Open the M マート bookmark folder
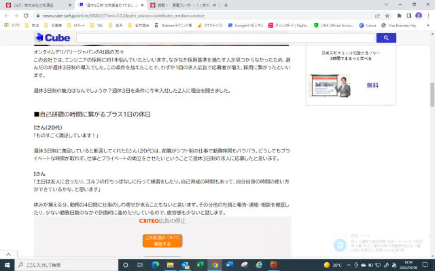The height and width of the screenshot is (271, 435). tap(76, 26)
